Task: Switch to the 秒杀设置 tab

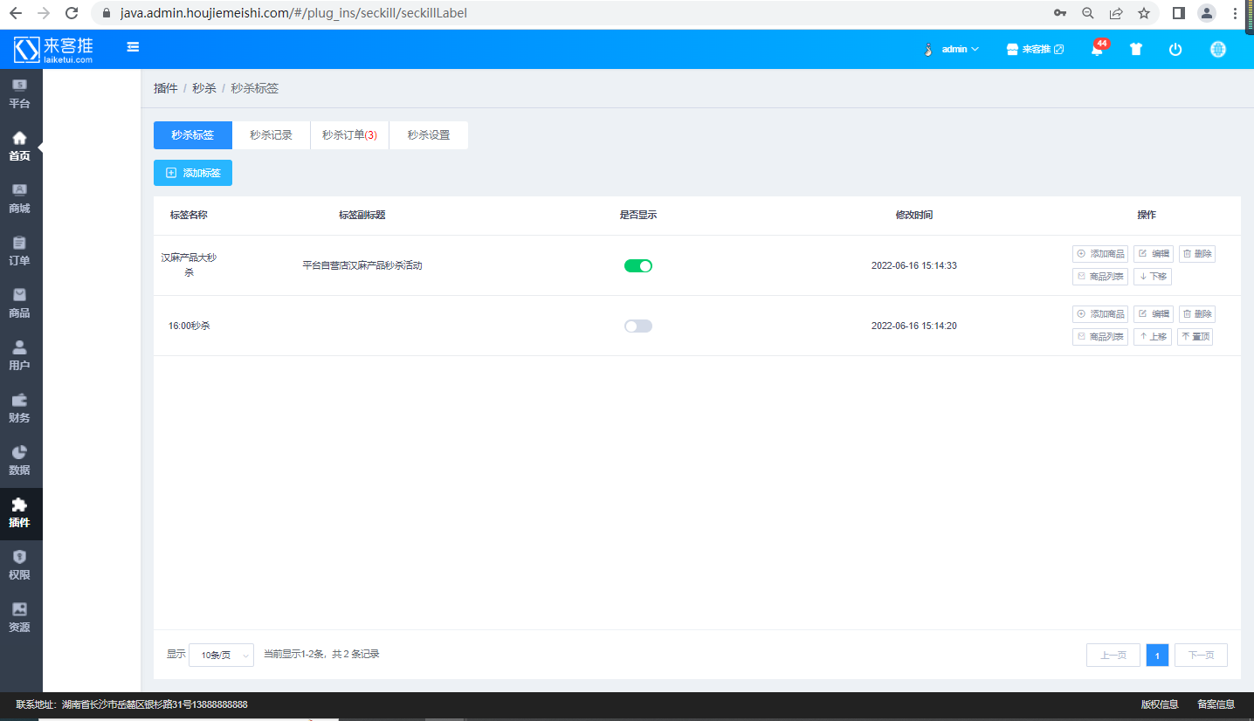Action: (x=429, y=135)
